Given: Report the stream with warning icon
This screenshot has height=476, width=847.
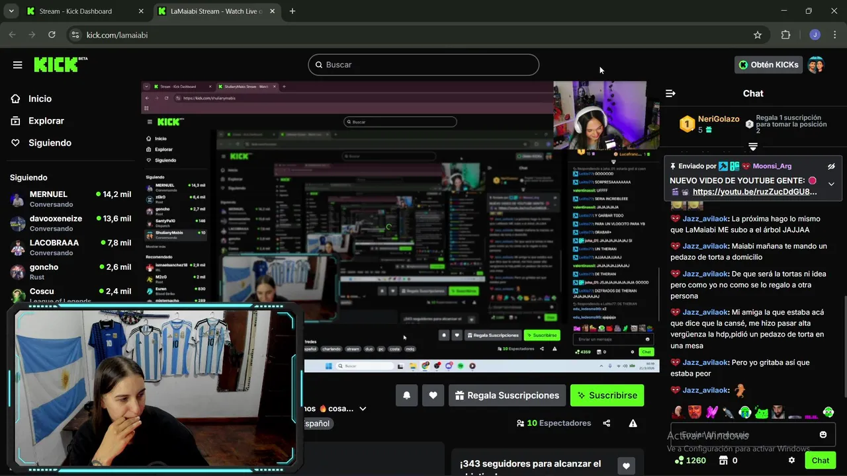Looking at the screenshot, I should [x=633, y=423].
